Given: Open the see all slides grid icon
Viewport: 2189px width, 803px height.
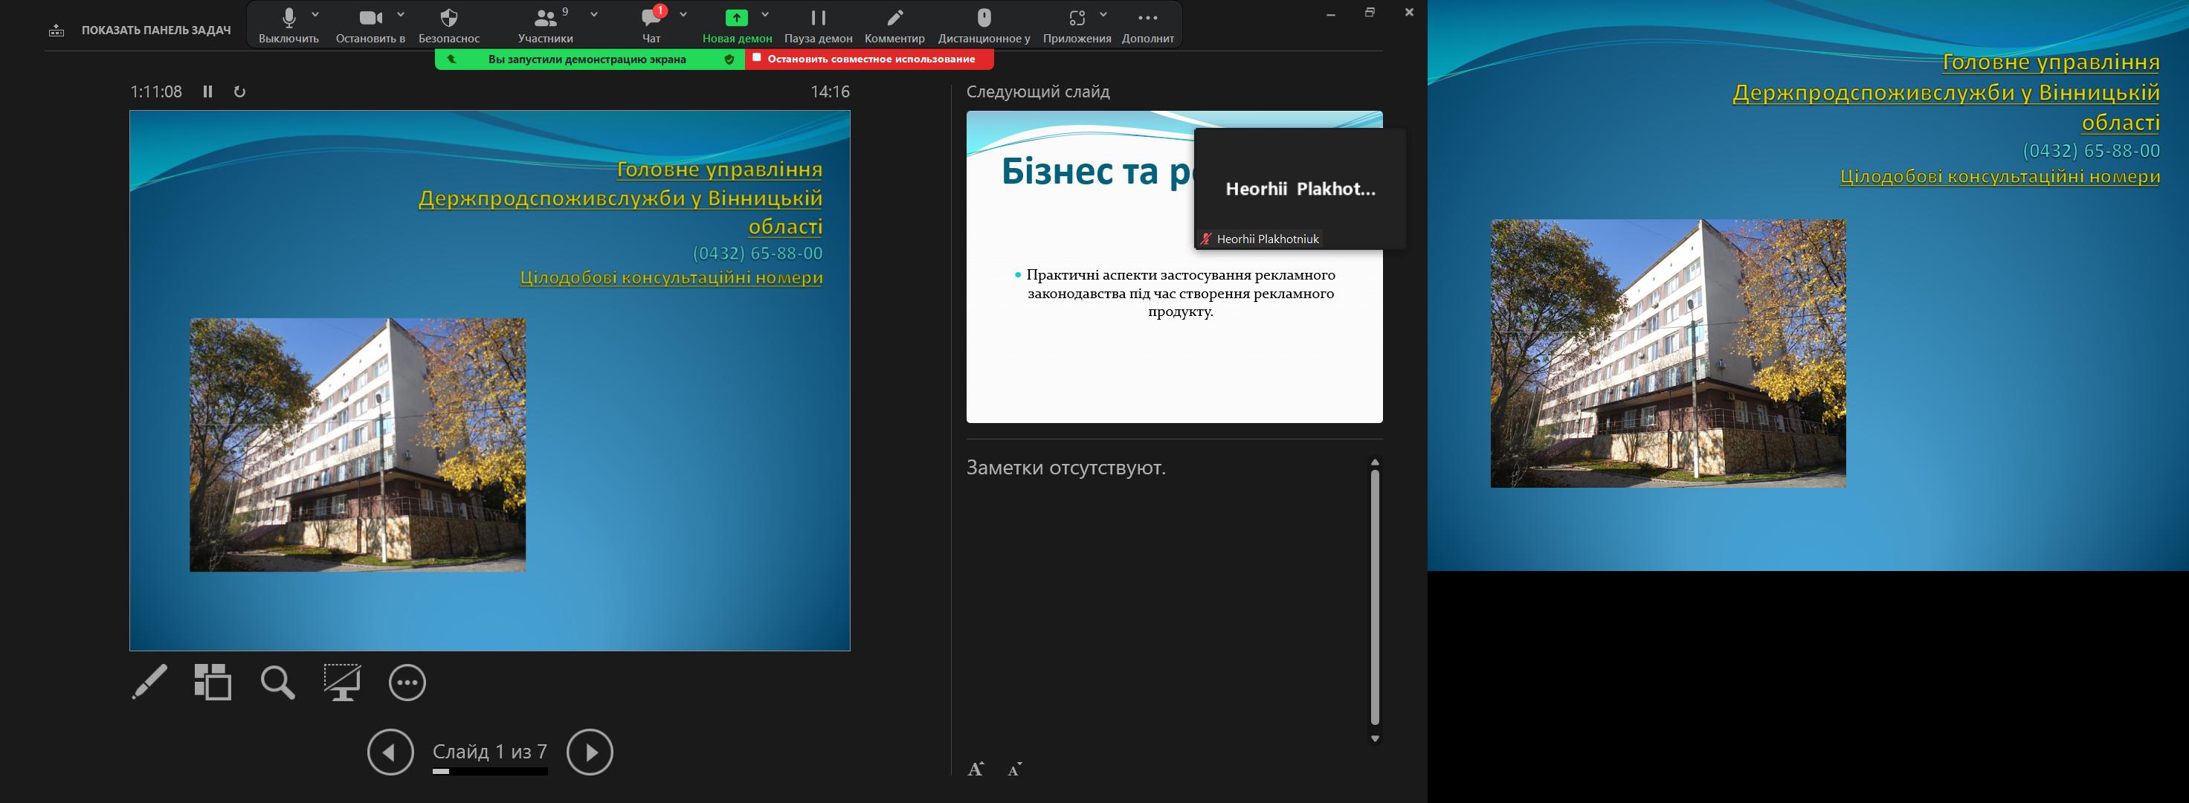Looking at the screenshot, I should 213,683.
